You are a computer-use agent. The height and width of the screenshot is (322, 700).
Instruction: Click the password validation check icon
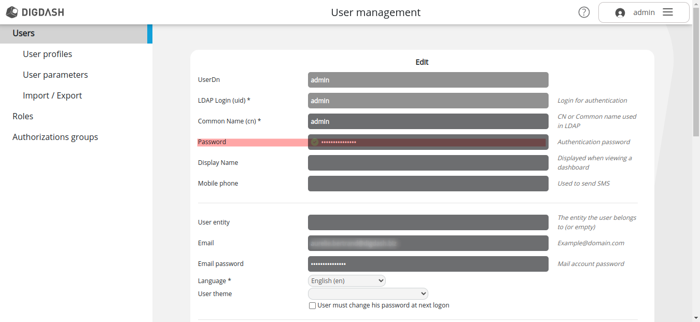click(x=315, y=142)
